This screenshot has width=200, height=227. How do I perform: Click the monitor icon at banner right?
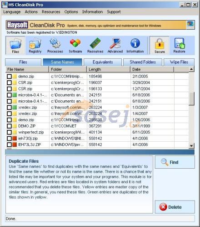coord(190,24)
